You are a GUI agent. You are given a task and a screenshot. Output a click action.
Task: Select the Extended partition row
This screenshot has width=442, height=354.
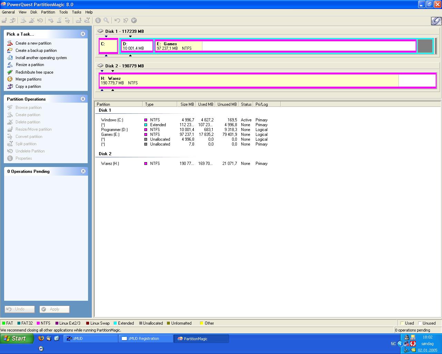184,125
